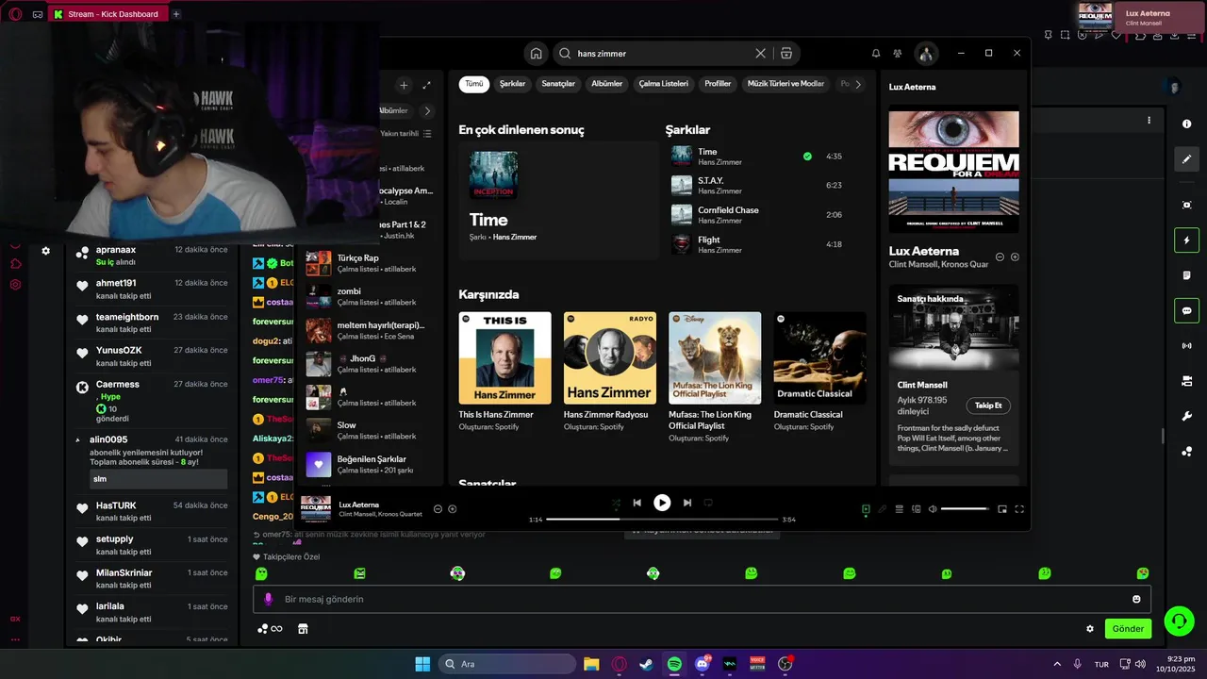
Task: Click Gönder to send chat message
Action: (1128, 629)
